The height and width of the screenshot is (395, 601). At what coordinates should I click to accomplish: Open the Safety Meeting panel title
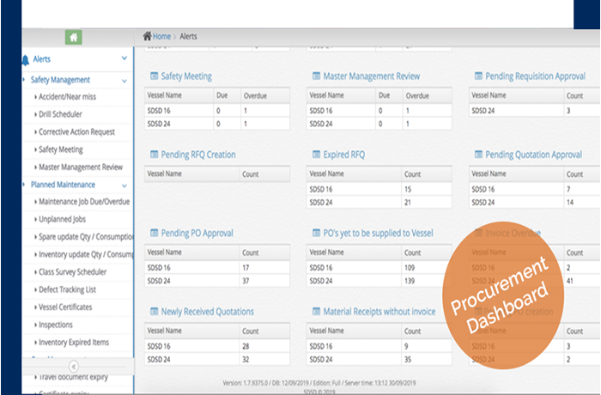186,76
